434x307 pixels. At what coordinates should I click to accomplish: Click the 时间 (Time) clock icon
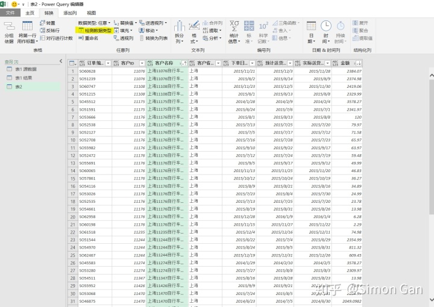pyautogui.click(x=326, y=26)
